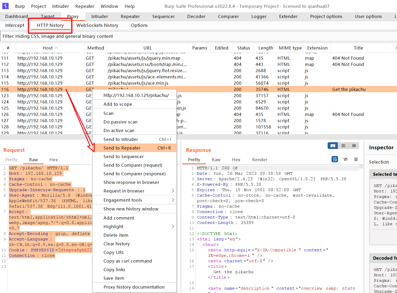Viewport: 397px width, 293px height.
Task: Select Copy URL entry
Action: (135, 252)
